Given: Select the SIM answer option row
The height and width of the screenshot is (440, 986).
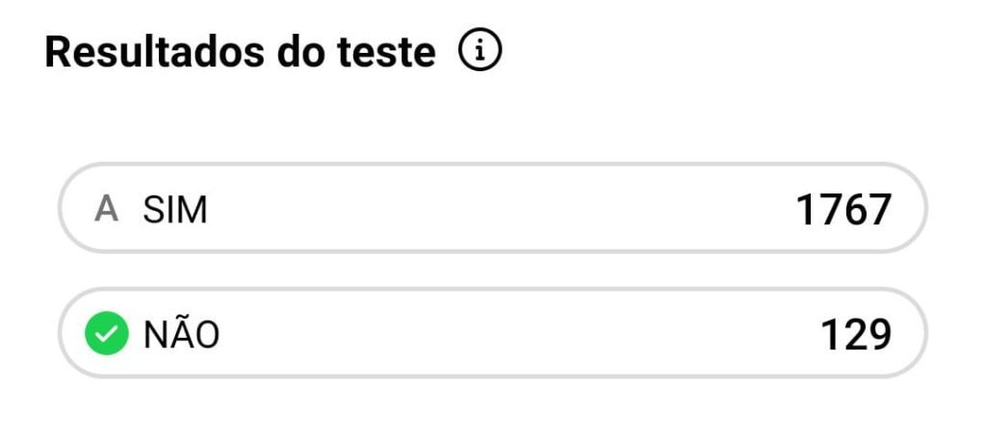Looking at the screenshot, I should pos(492,209).
